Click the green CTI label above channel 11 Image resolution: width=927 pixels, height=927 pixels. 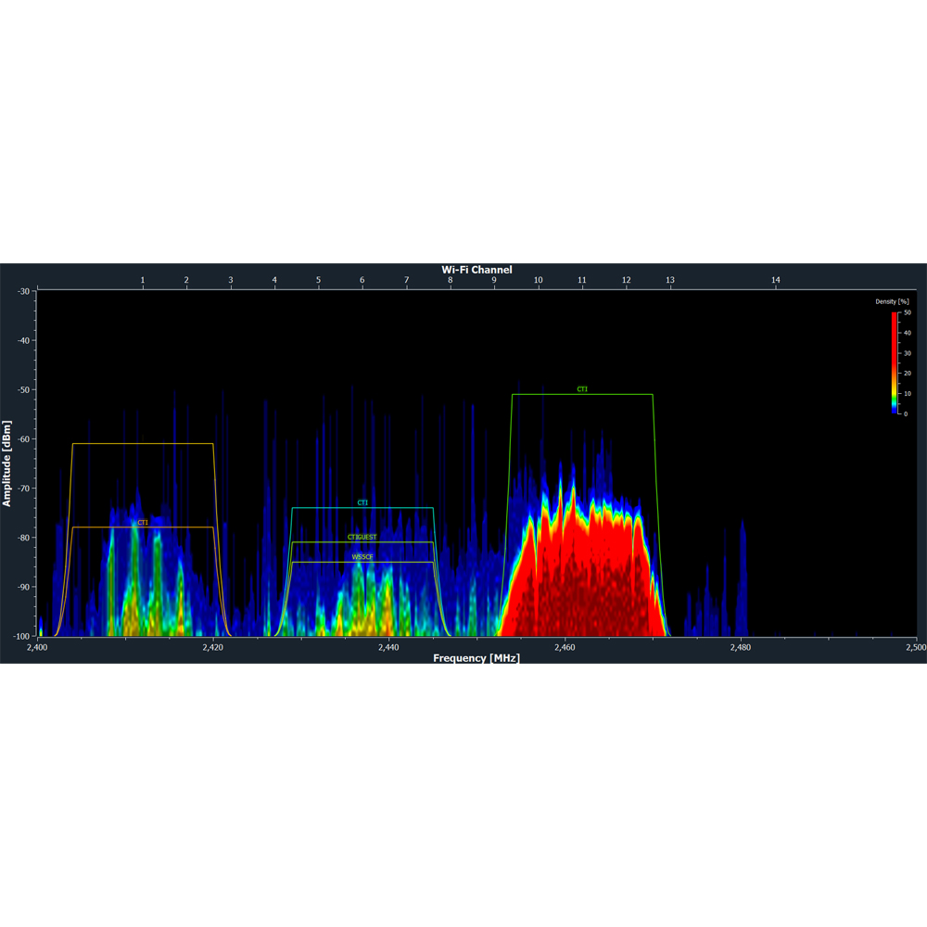582,390
